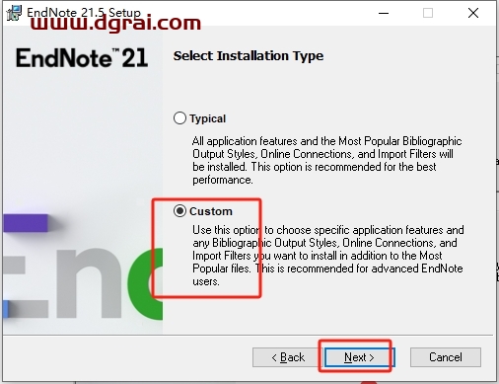Click the EndNote 21 logo text
The image size is (499, 384).
tap(82, 58)
